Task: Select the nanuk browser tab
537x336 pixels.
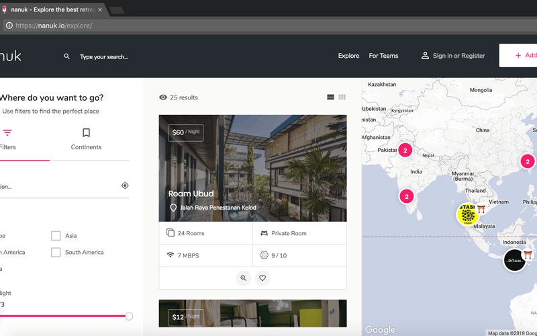Action: coord(53,9)
